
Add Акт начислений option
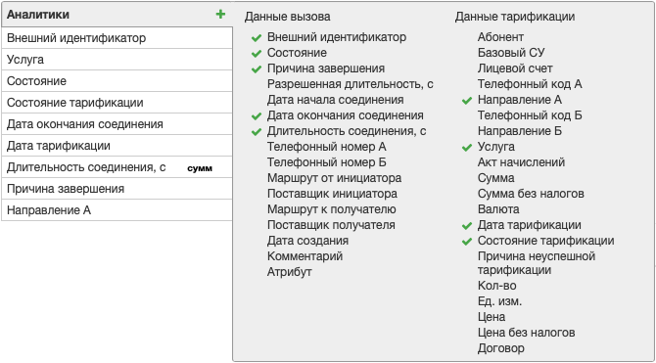coord(521,162)
